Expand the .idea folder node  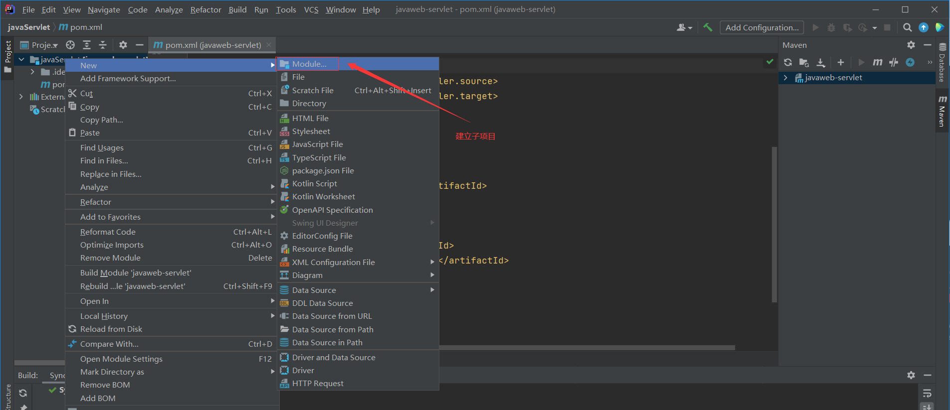click(32, 72)
